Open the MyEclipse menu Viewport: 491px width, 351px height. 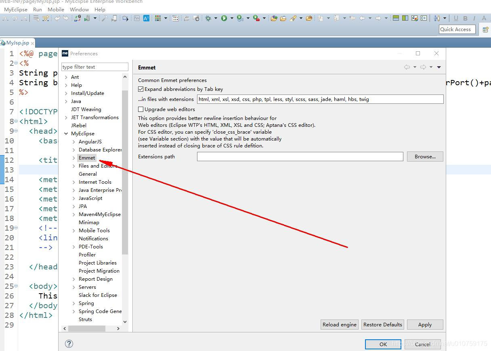16,9
